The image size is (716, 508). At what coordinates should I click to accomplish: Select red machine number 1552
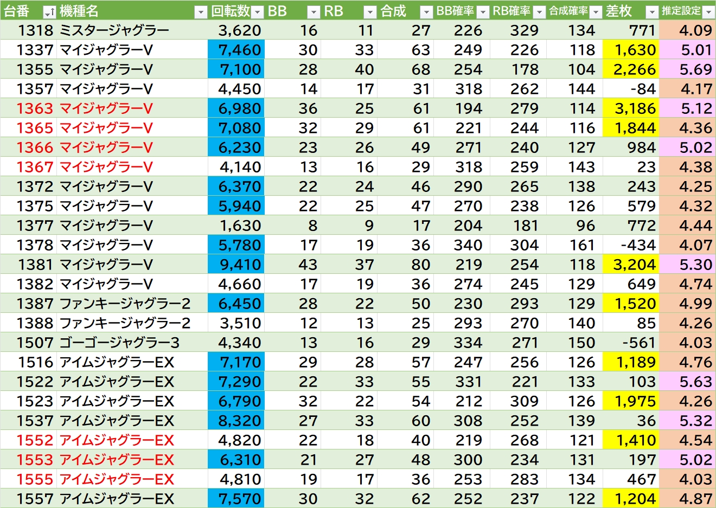click(x=28, y=440)
